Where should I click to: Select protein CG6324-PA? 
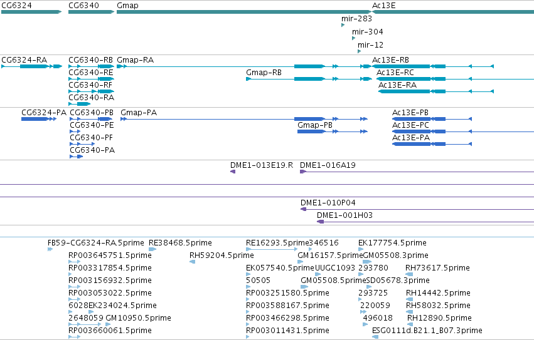click(x=44, y=113)
